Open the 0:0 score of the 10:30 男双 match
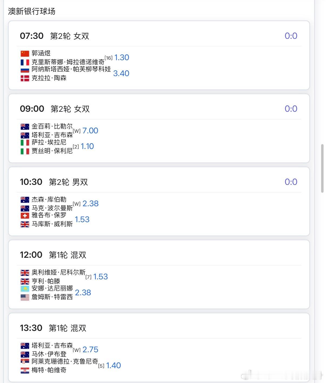 [291, 182]
